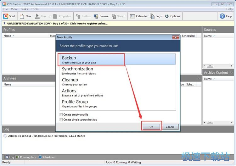The height and width of the screenshot is (166, 236).
Task: Click Jobs status bar text
Action: (x=123, y=162)
